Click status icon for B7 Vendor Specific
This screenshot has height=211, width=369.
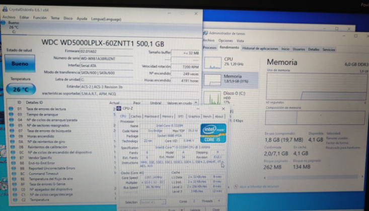pos(13,157)
